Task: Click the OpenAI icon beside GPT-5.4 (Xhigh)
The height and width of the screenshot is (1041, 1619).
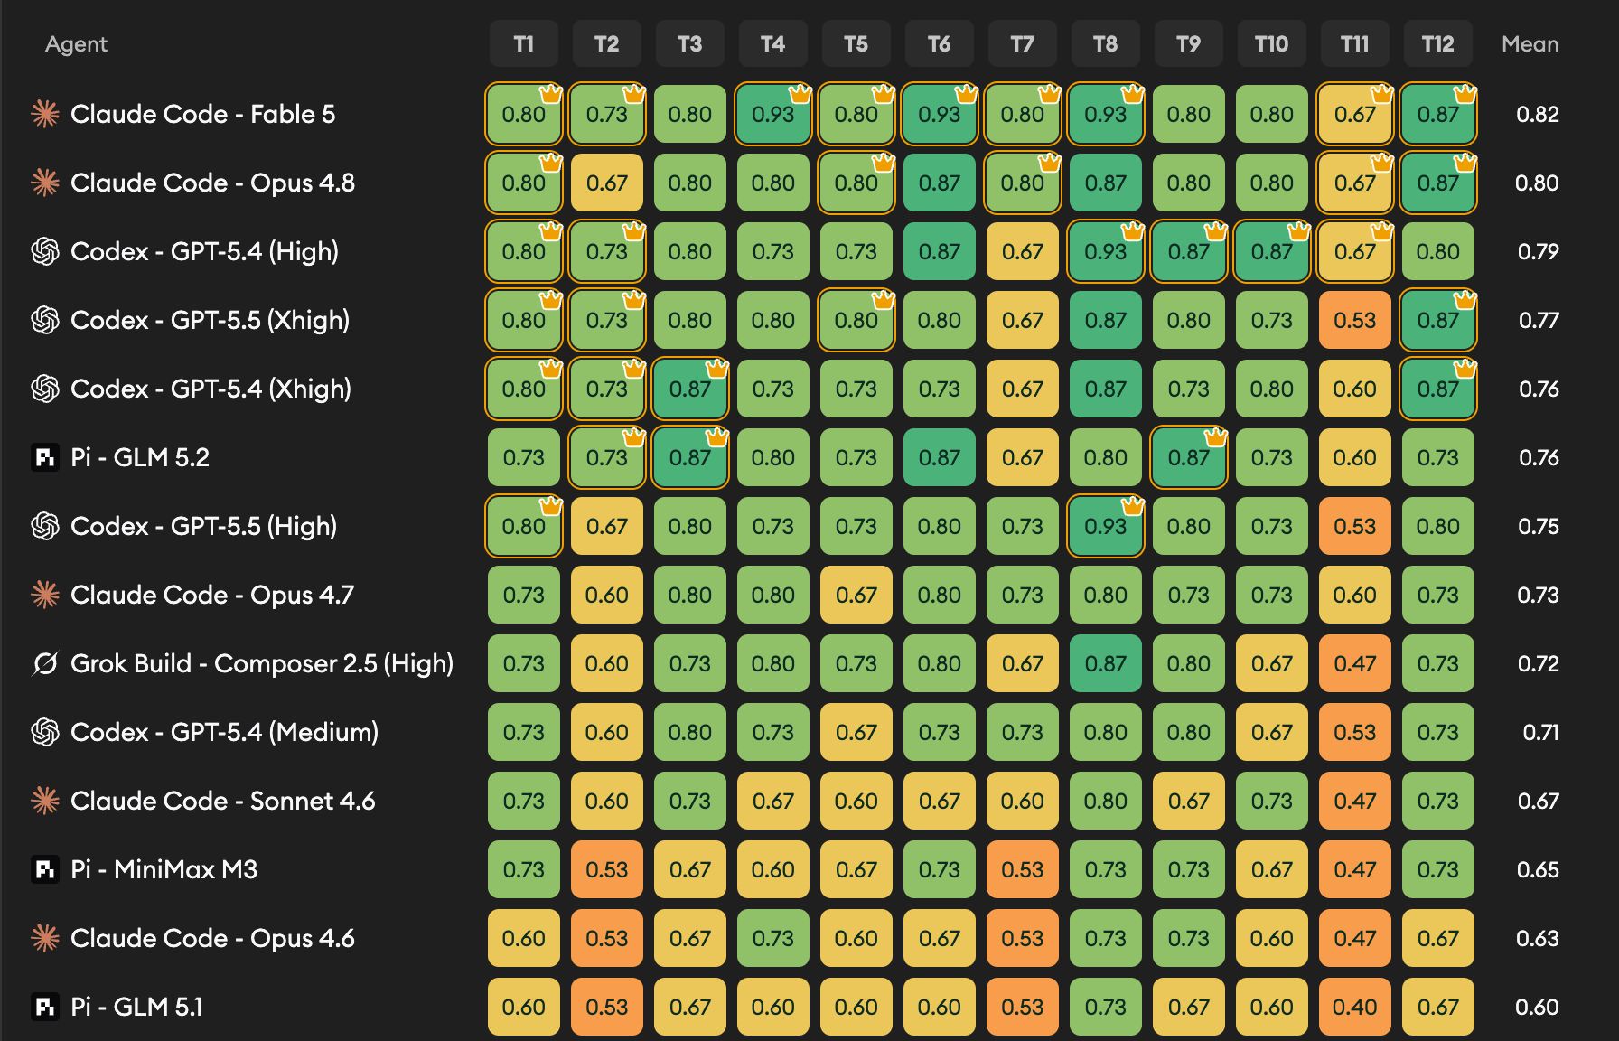Action: point(45,389)
